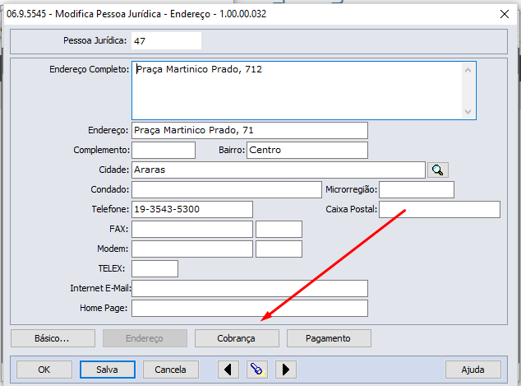Click the Pessoa Jurídica field

166,40
